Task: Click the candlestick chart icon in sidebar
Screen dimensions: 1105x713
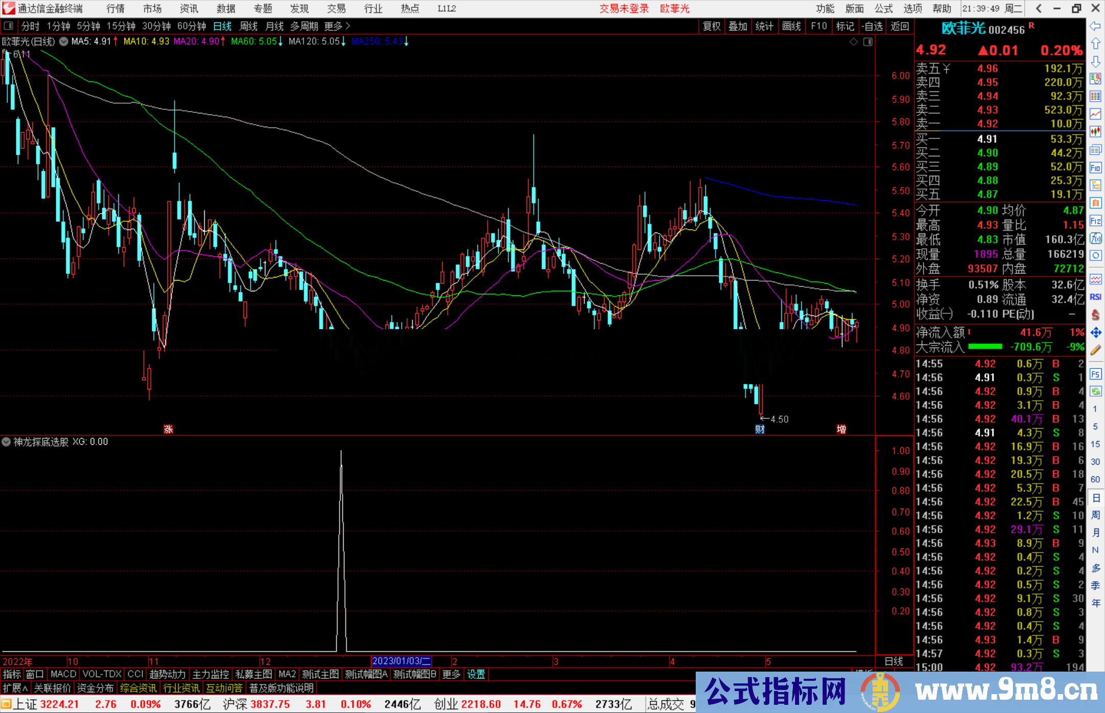Action: 1095,132
